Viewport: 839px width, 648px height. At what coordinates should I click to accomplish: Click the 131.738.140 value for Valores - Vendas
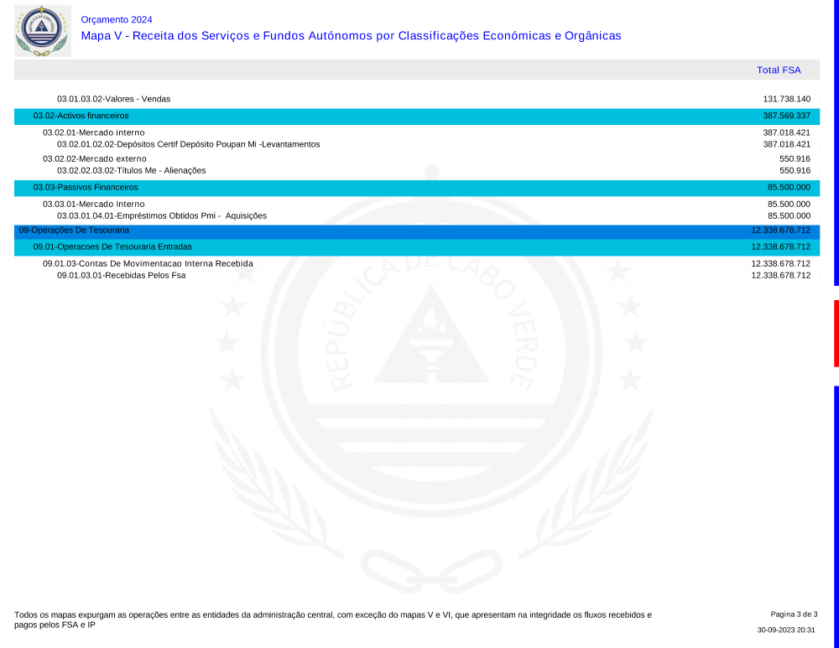click(786, 99)
